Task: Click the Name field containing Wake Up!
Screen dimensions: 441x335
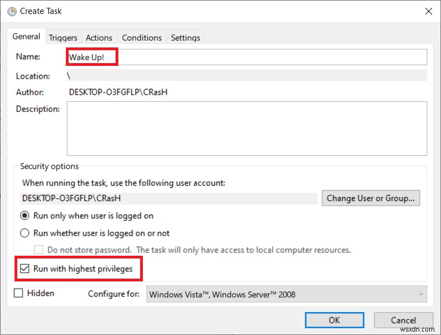Action: 247,57
